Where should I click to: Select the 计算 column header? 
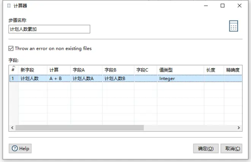[x=59, y=70]
